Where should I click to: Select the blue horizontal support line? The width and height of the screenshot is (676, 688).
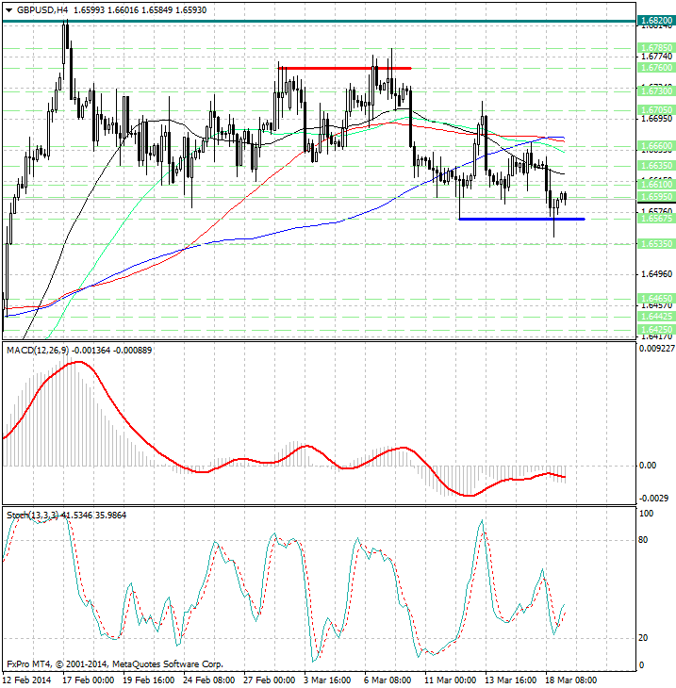point(520,219)
